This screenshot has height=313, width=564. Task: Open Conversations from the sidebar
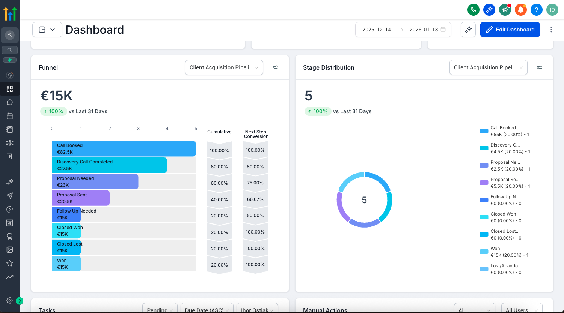pos(10,102)
